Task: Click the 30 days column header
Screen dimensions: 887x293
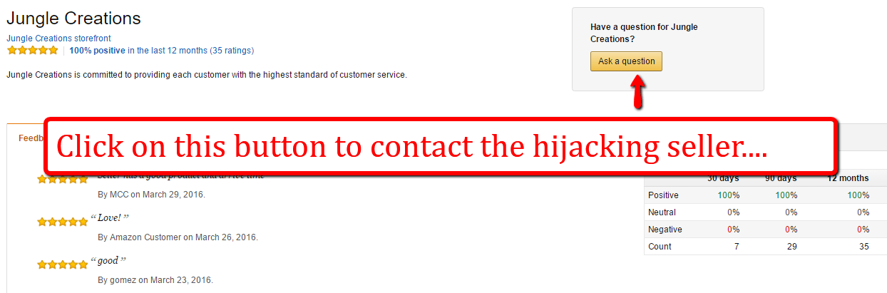Action: pos(723,178)
